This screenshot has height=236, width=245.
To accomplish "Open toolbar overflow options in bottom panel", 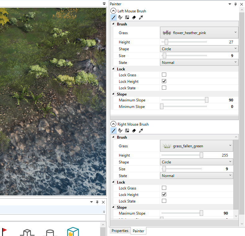I will click(x=104, y=212).
